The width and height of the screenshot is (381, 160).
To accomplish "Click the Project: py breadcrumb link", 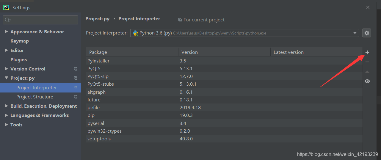I will [x=97, y=19].
